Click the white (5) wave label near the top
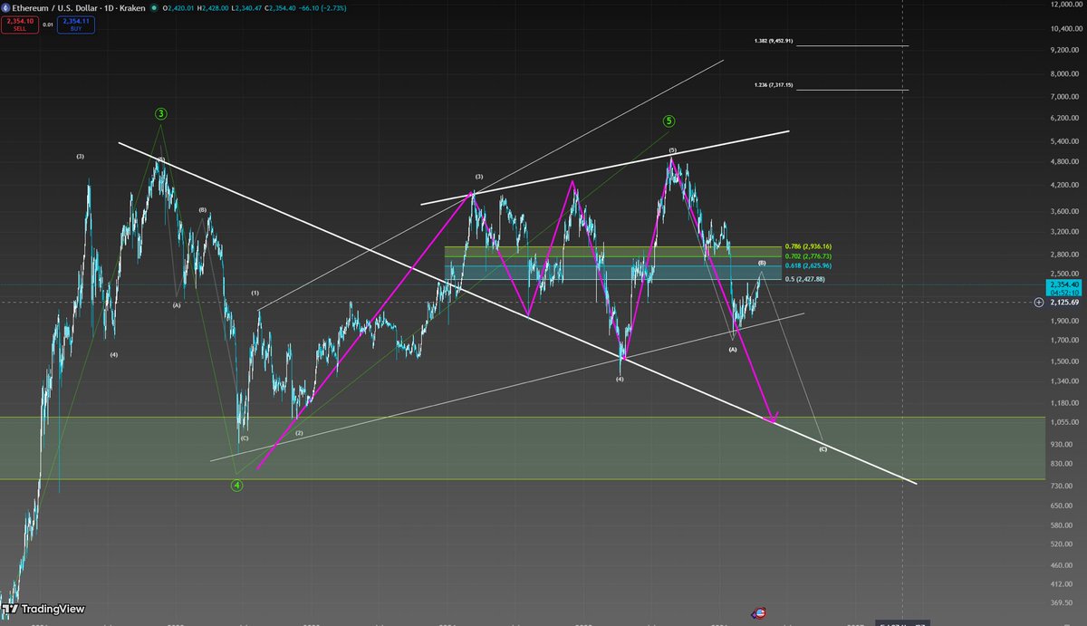This screenshot has width=1087, height=626. point(672,149)
